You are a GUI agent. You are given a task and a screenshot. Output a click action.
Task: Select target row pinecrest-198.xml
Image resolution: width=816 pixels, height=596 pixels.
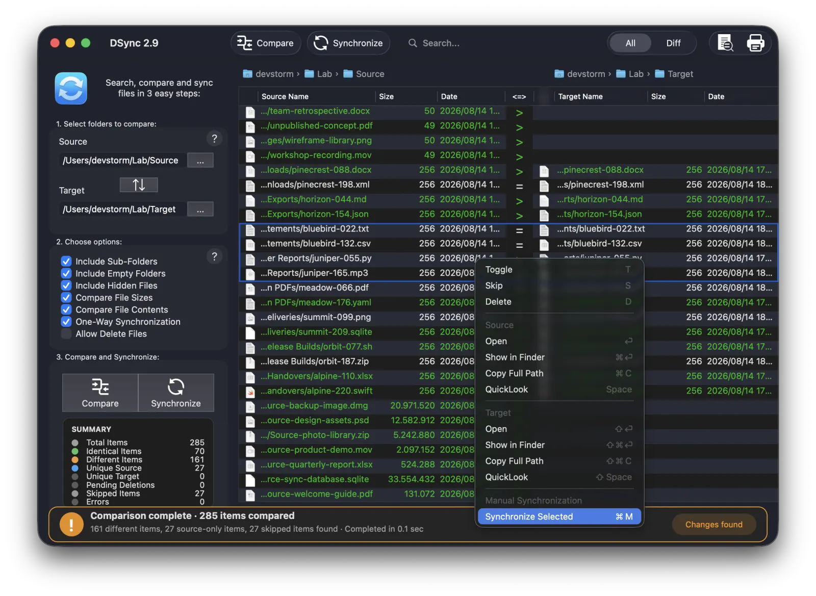pyautogui.click(x=656, y=185)
